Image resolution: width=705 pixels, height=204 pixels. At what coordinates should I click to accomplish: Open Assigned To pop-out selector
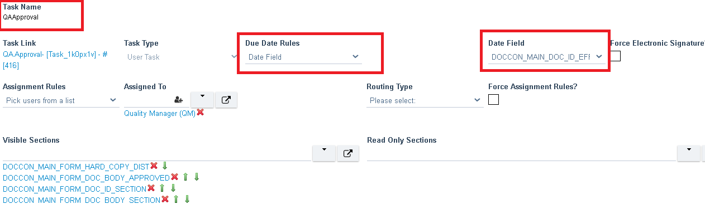point(226,100)
